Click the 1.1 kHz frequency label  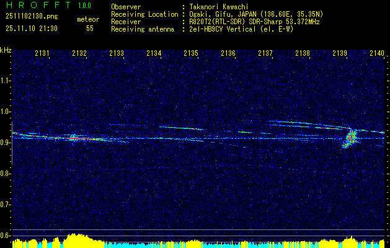(5, 81)
